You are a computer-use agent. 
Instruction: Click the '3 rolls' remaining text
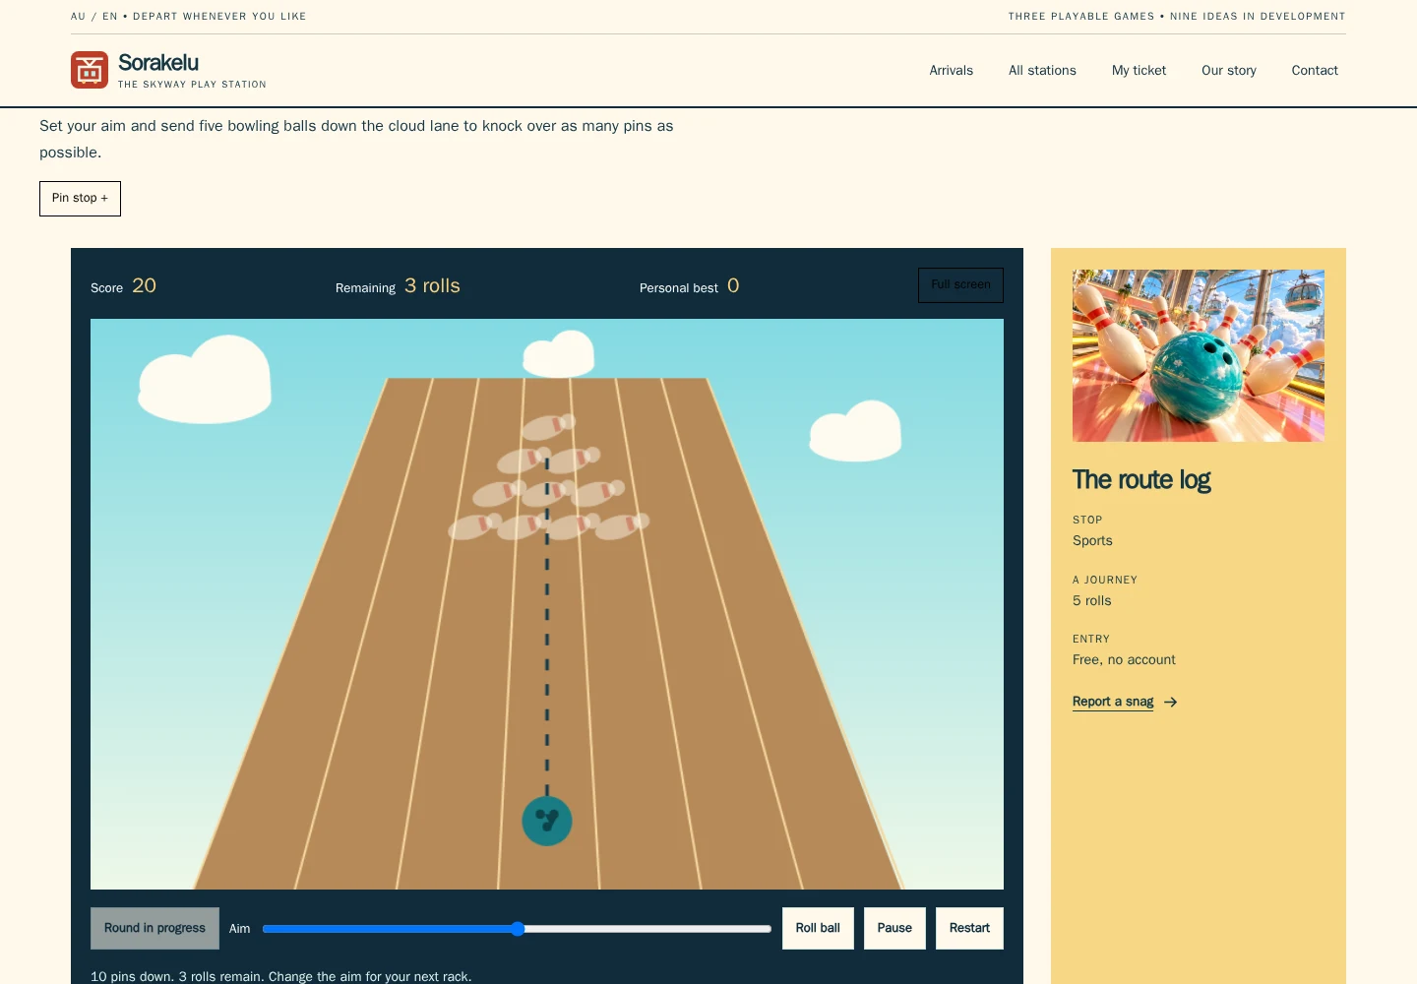click(432, 285)
